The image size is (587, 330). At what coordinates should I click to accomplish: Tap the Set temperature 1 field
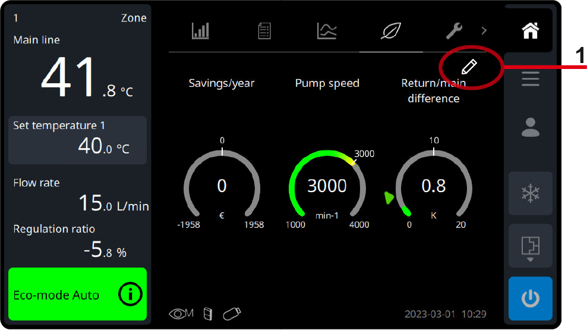pos(77,140)
